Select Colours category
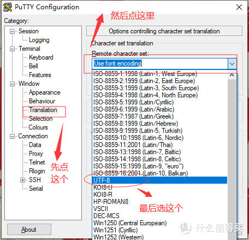This screenshot has width=249, height=240. (x=38, y=127)
